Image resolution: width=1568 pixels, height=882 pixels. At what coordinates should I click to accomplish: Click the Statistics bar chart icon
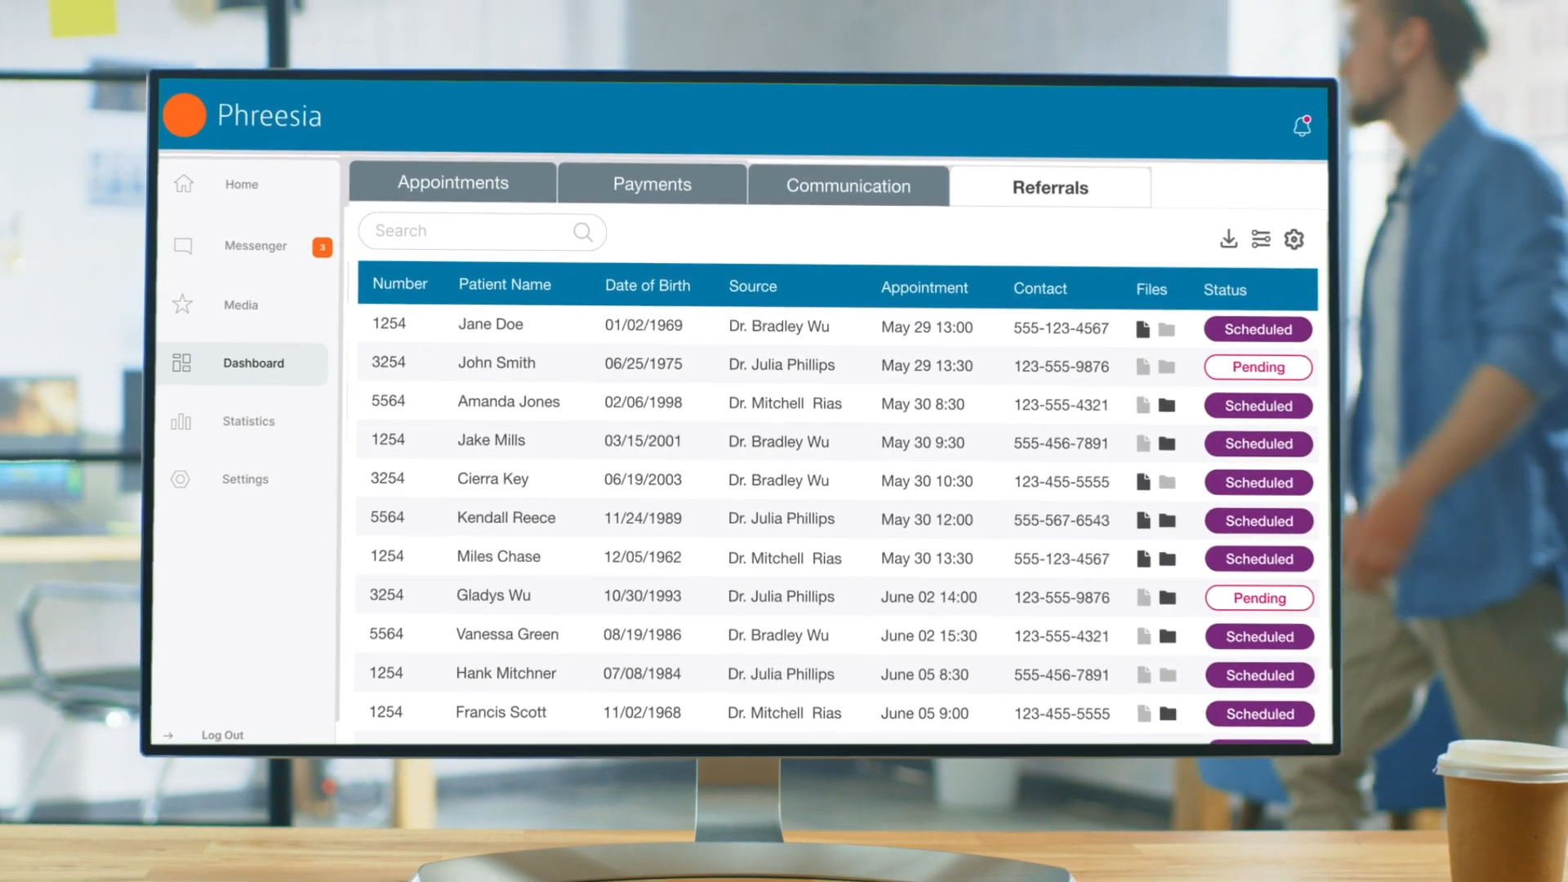click(180, 421)
